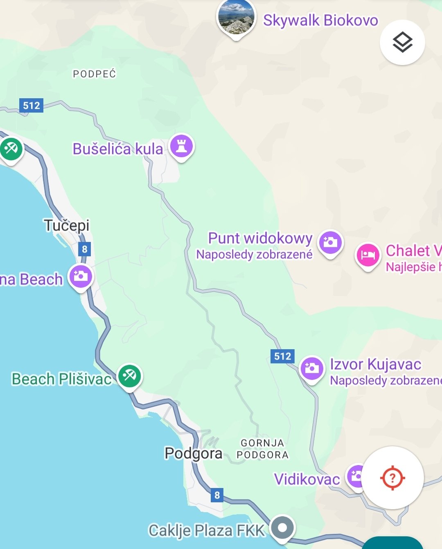Select the green beach pin near Tučepi coast
The height and width of the screenshot is (549, 442).
tap(11, 149)
